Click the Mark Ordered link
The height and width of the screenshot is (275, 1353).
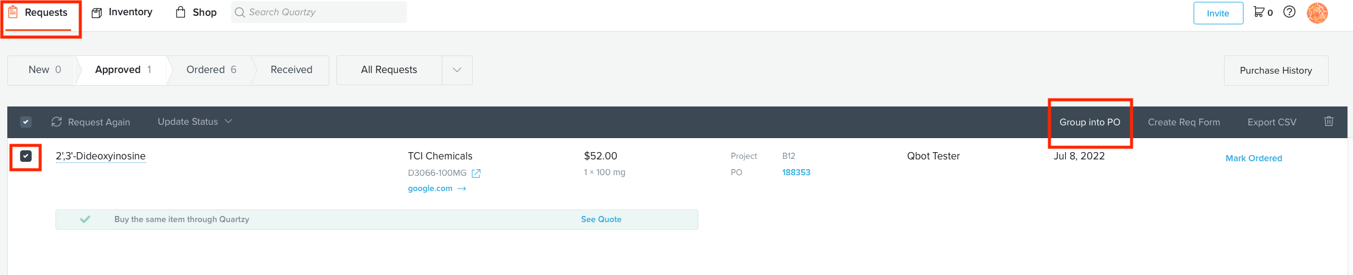point(1254,158)
